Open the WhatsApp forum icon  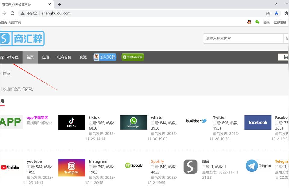[x=134, y=122]
